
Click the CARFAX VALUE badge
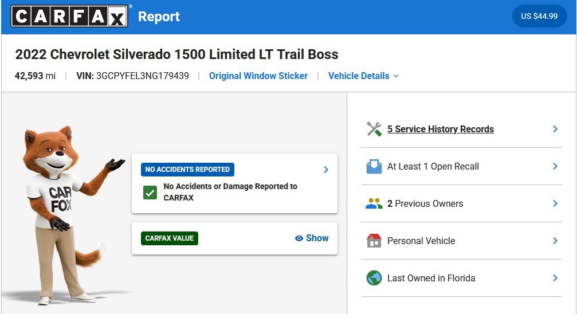pos(169,238)
